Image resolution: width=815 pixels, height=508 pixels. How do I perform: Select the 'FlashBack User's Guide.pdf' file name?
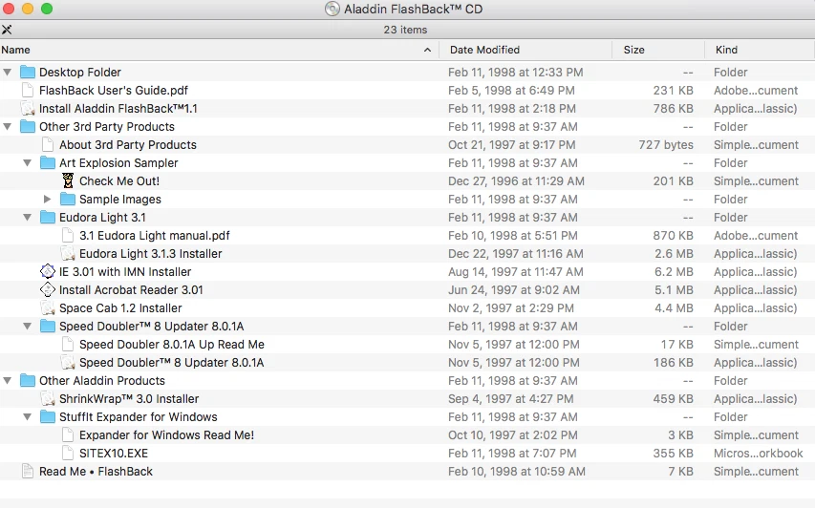point(114,91)
